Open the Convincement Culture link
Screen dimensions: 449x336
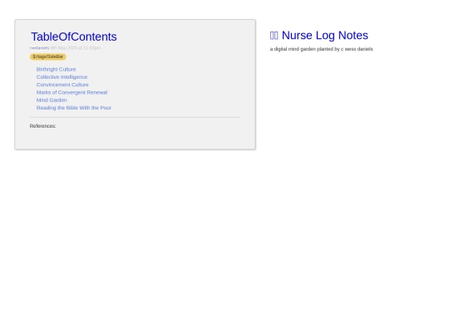point(62,85)
